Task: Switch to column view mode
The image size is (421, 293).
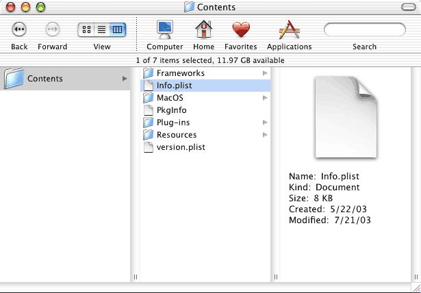Action: [x=118, y=29]
